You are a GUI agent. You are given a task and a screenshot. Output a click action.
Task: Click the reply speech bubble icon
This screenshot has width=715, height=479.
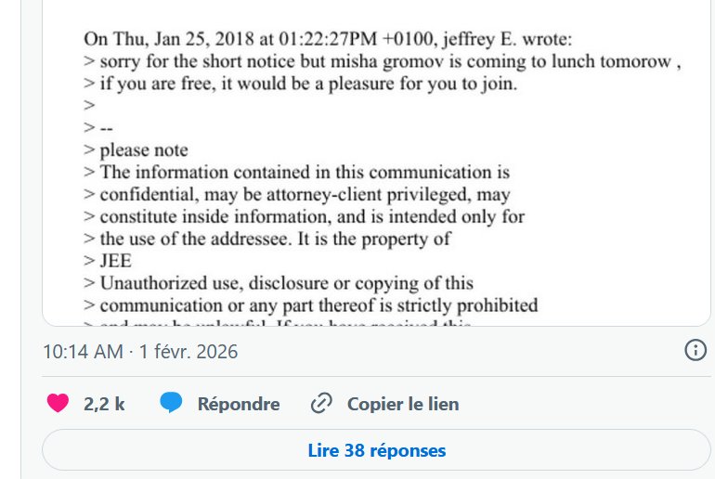point(170,404)
